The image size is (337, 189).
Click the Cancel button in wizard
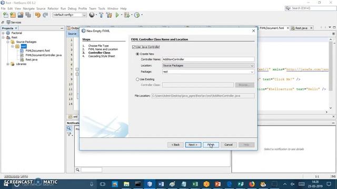click(229, 145)
